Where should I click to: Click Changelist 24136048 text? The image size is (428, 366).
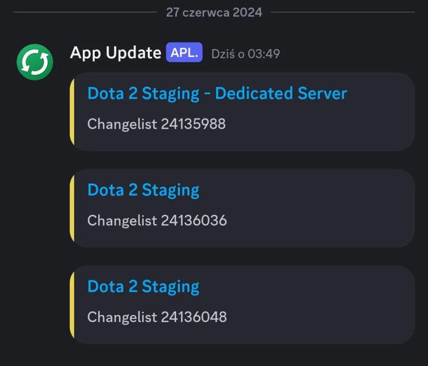[x=156, y=317]
